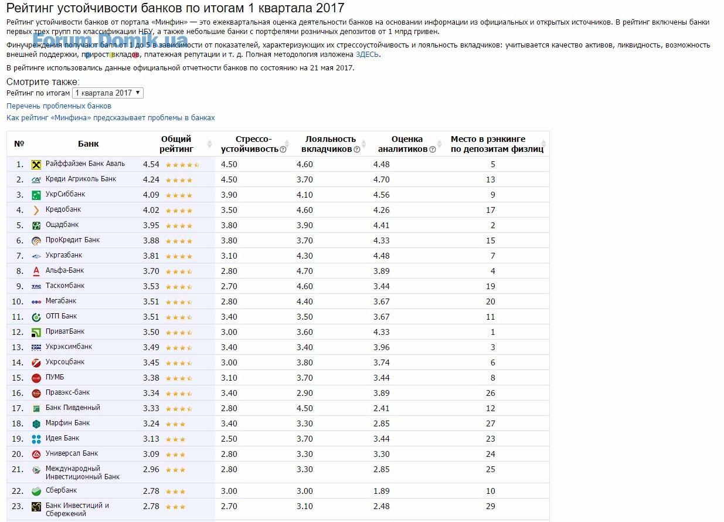
Task: Open the Банк Пивденный name link
Action: (73, 408)
